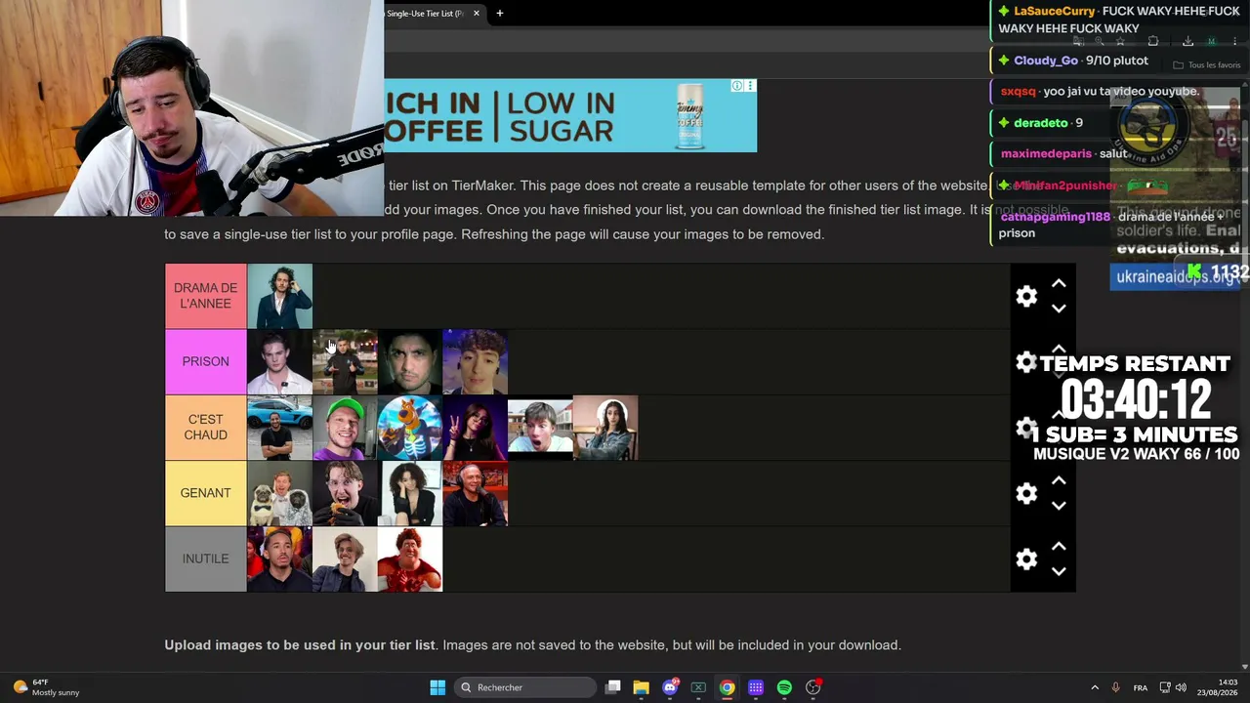Open the browser extensions puzzle icon
Viewport: 1250px width, 703px height.
pos(1153,42)
